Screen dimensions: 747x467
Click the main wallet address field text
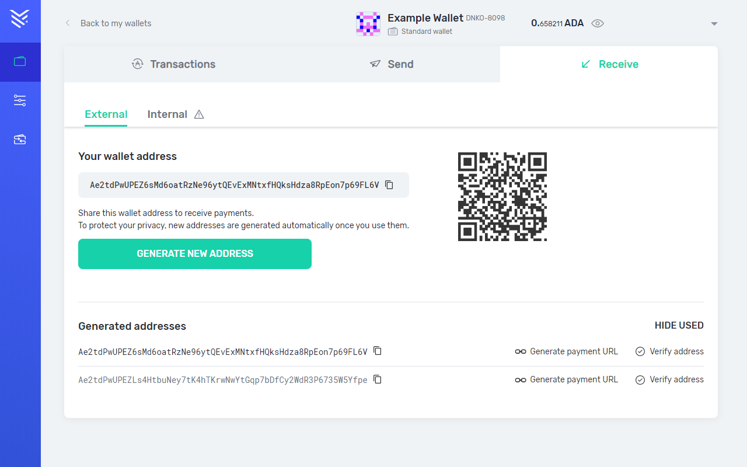pos(235,185)
